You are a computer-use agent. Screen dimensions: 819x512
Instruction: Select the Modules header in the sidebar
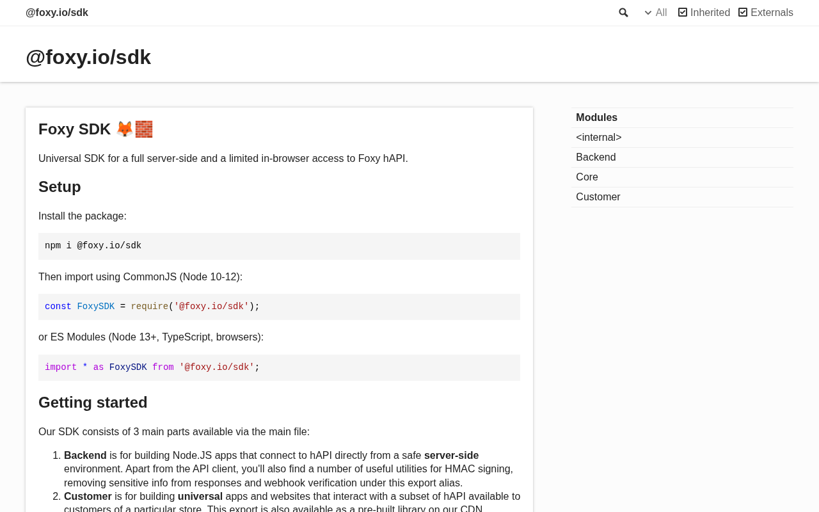pos(596,118)
